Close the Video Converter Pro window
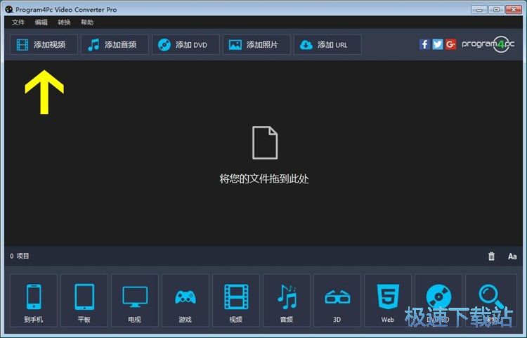Screen dimensions: 527x338 click(x=514, y=10)
